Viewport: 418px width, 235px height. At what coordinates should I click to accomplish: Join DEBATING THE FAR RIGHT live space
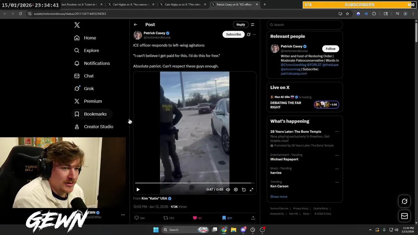pos(286,105)
